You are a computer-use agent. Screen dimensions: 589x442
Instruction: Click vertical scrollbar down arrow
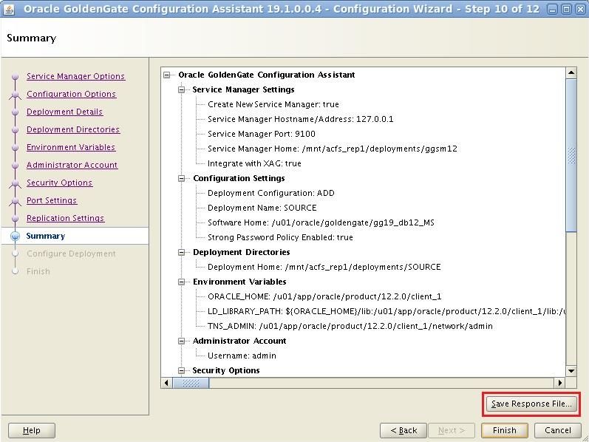pos(571,371)
